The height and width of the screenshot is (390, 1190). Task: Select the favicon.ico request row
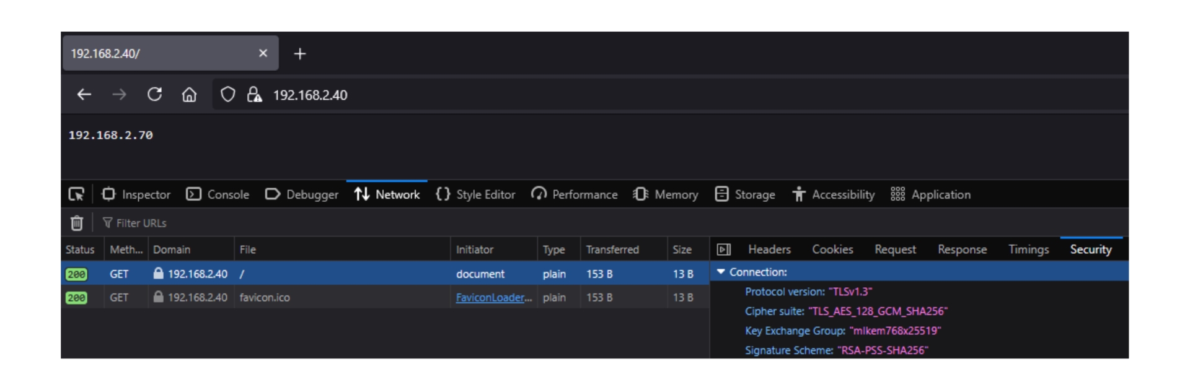[x=341, y=298]
